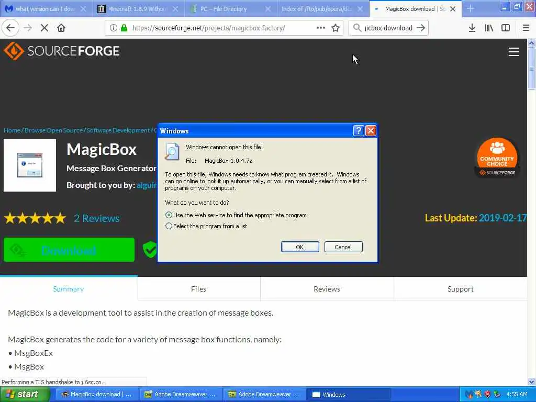
Task: Click the Last Update date 2019-02-17
Action: (502, 218)
